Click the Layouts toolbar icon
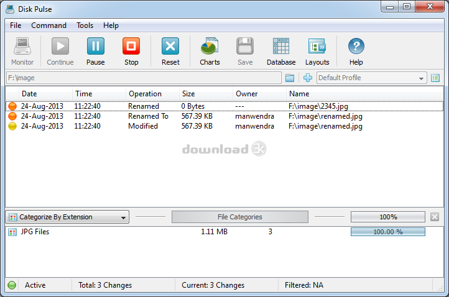Screen dimensions: 449x297 (x=317, y=47)
